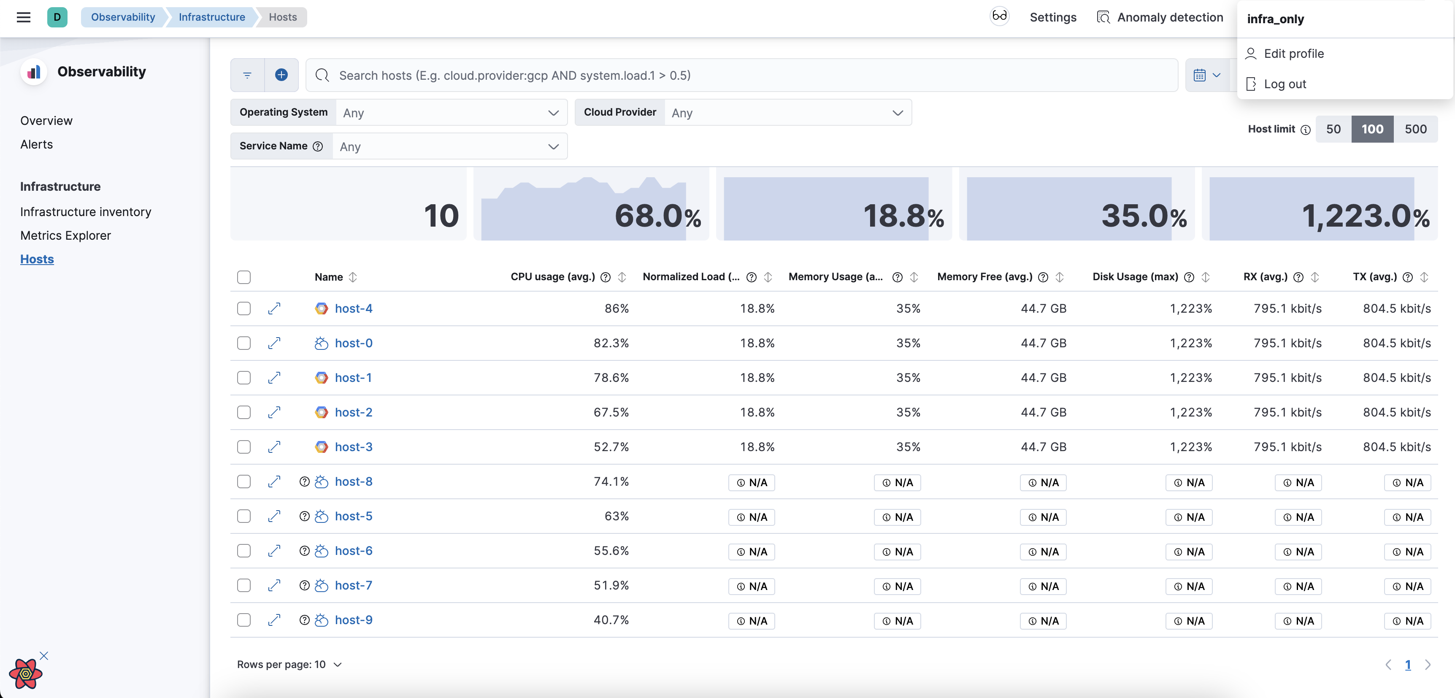
Task: Click the filter options icon
Action: pyautogui.click(x=247, y=75)
